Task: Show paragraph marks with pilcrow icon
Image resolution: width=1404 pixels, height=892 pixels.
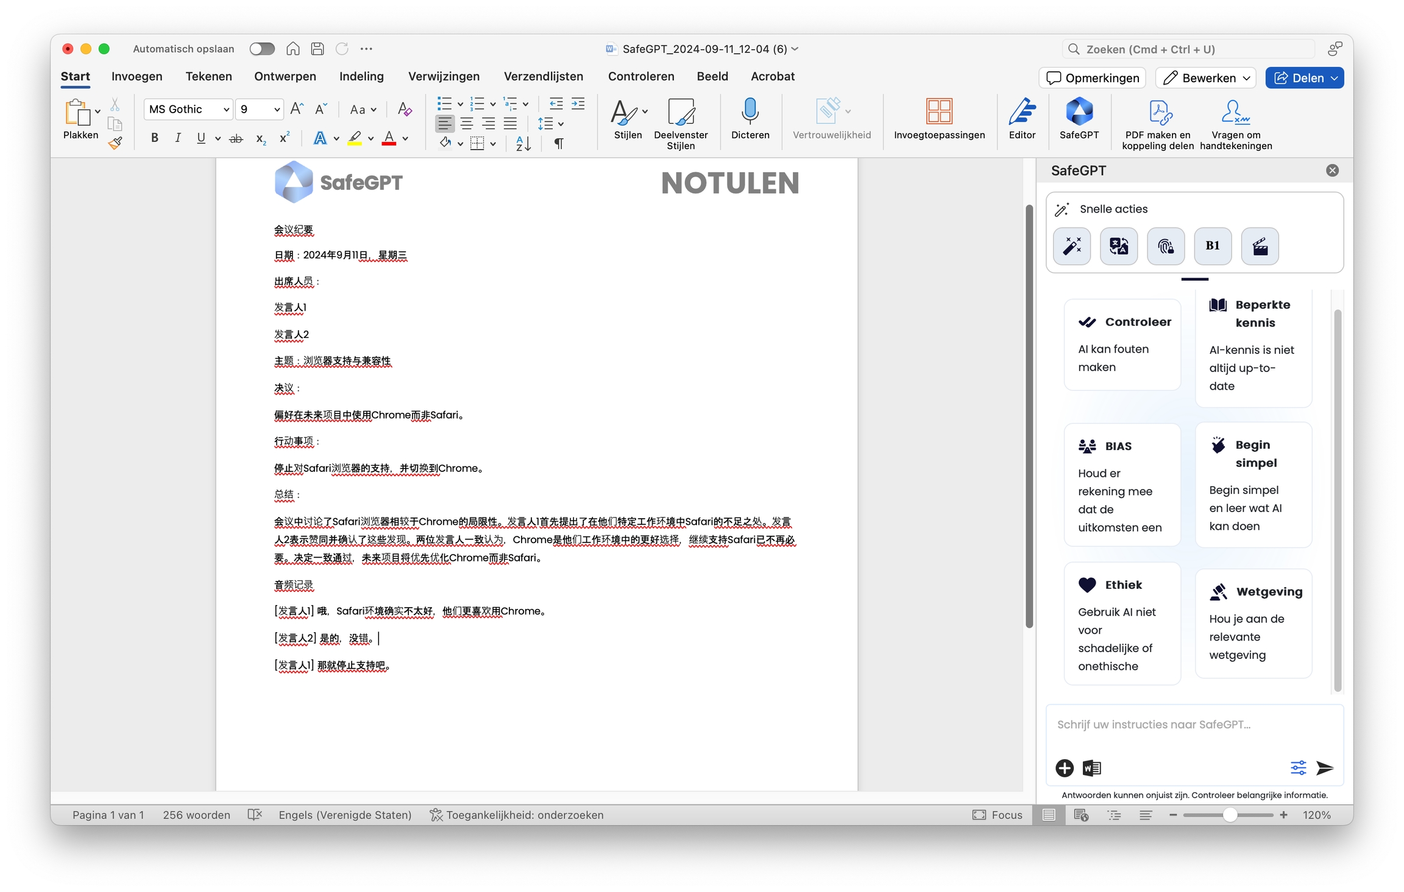Action: pyautogui.click(x=558, y=144)
